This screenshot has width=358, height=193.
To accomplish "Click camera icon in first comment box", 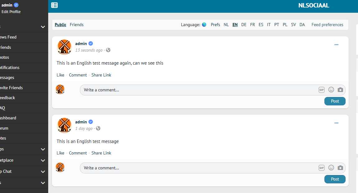I will (x=340, y=90).
